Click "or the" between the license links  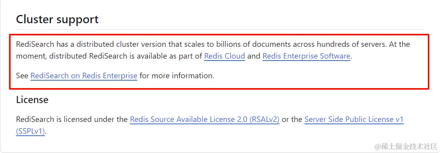[292, 120]
